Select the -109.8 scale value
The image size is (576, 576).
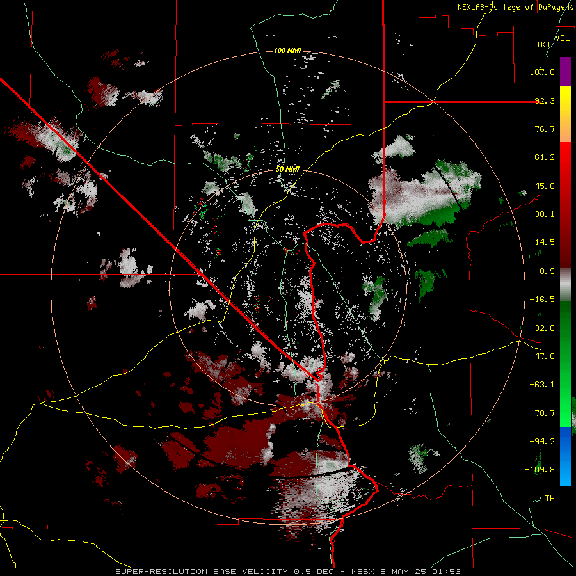point(540,470)
